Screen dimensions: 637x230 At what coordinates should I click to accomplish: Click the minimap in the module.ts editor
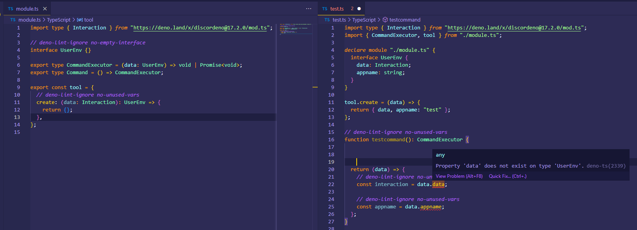point(295,29)
